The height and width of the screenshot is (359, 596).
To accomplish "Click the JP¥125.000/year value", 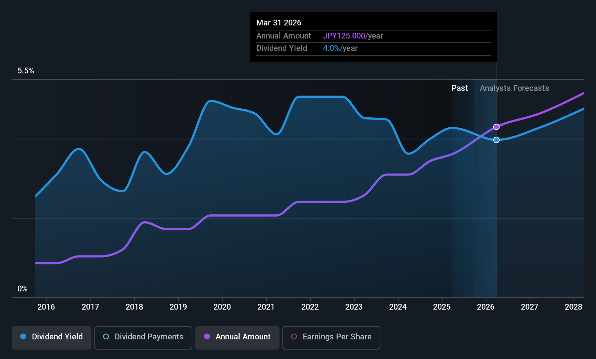I will point(353,36).
